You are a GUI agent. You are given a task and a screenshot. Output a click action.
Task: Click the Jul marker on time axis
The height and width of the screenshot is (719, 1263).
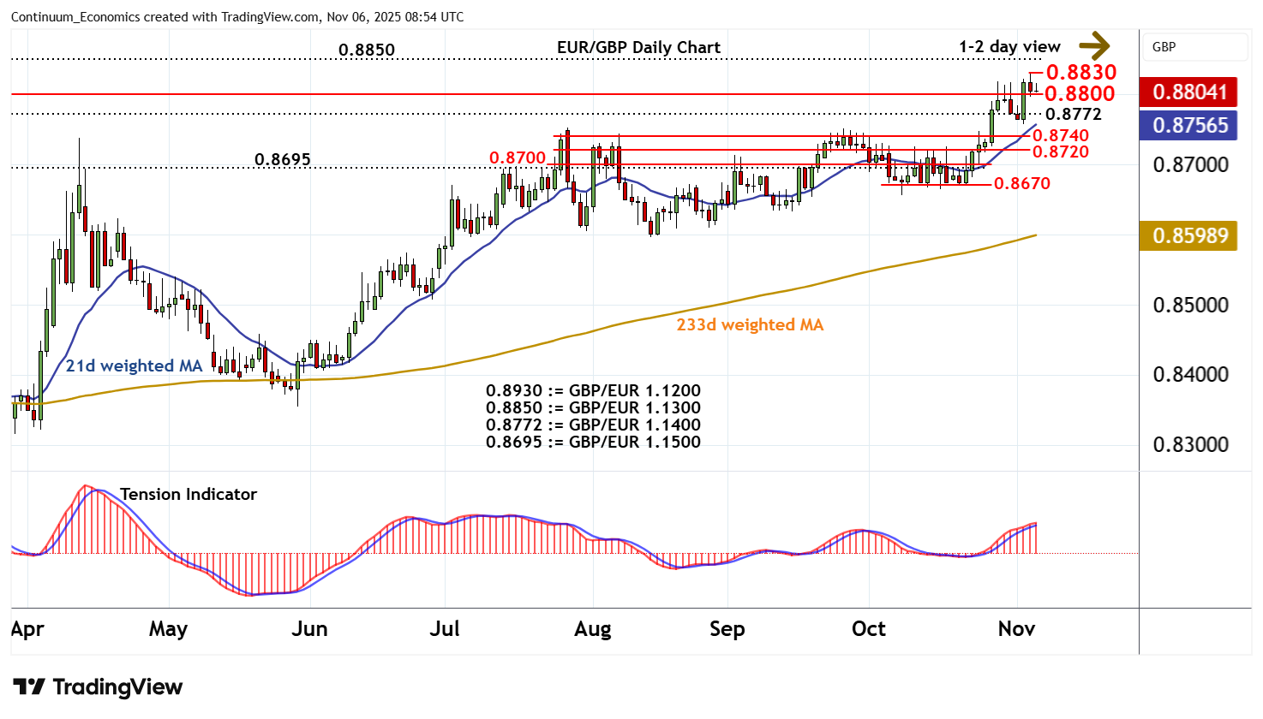pos(445,629)
